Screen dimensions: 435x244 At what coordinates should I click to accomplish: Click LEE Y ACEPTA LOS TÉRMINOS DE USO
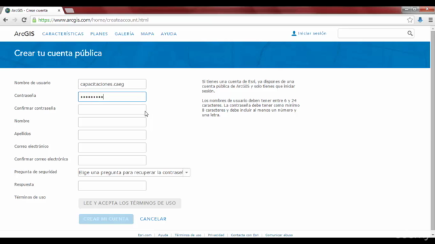click(x=130, y=203)
